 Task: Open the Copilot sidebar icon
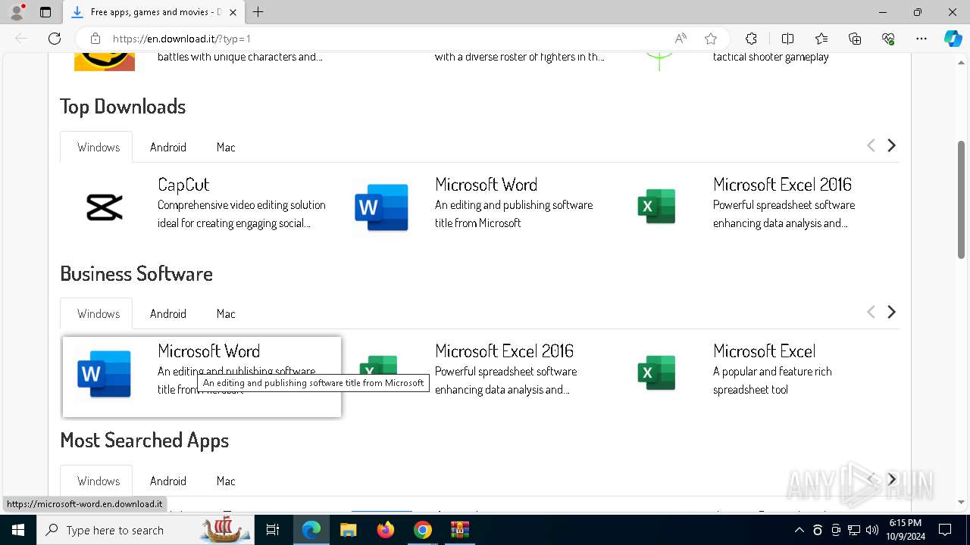(953, 39)
